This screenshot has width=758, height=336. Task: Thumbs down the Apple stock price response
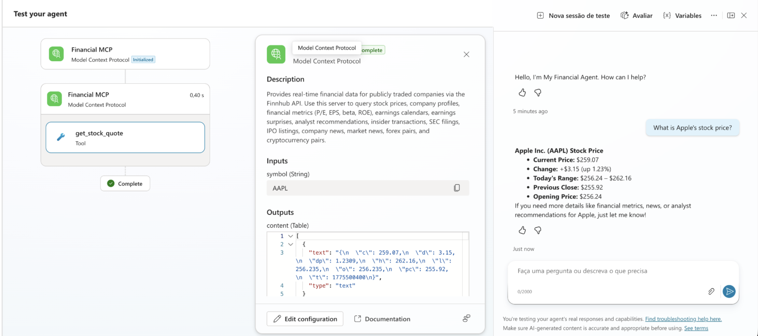click(x=538, y=230)
